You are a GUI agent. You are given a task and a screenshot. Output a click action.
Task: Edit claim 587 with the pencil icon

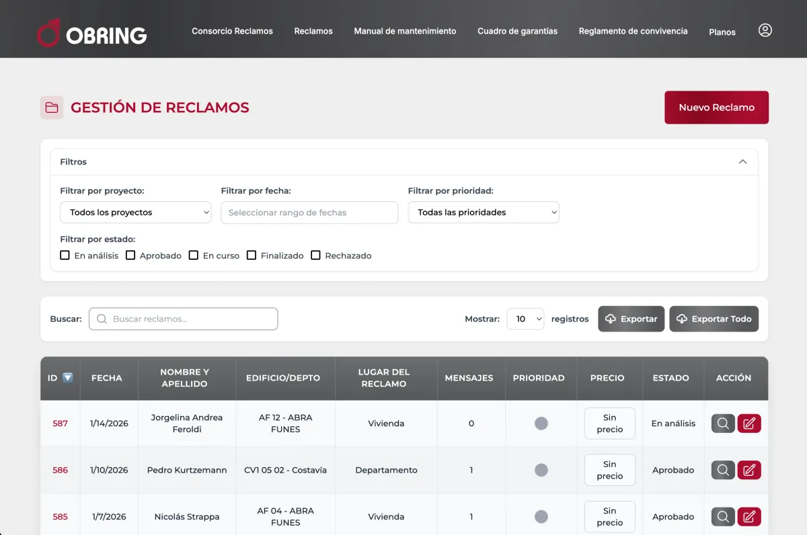(x=749, y=424)
